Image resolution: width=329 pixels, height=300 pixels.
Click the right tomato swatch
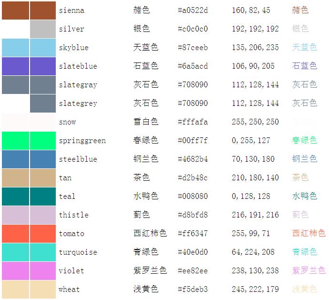point(43,234)
